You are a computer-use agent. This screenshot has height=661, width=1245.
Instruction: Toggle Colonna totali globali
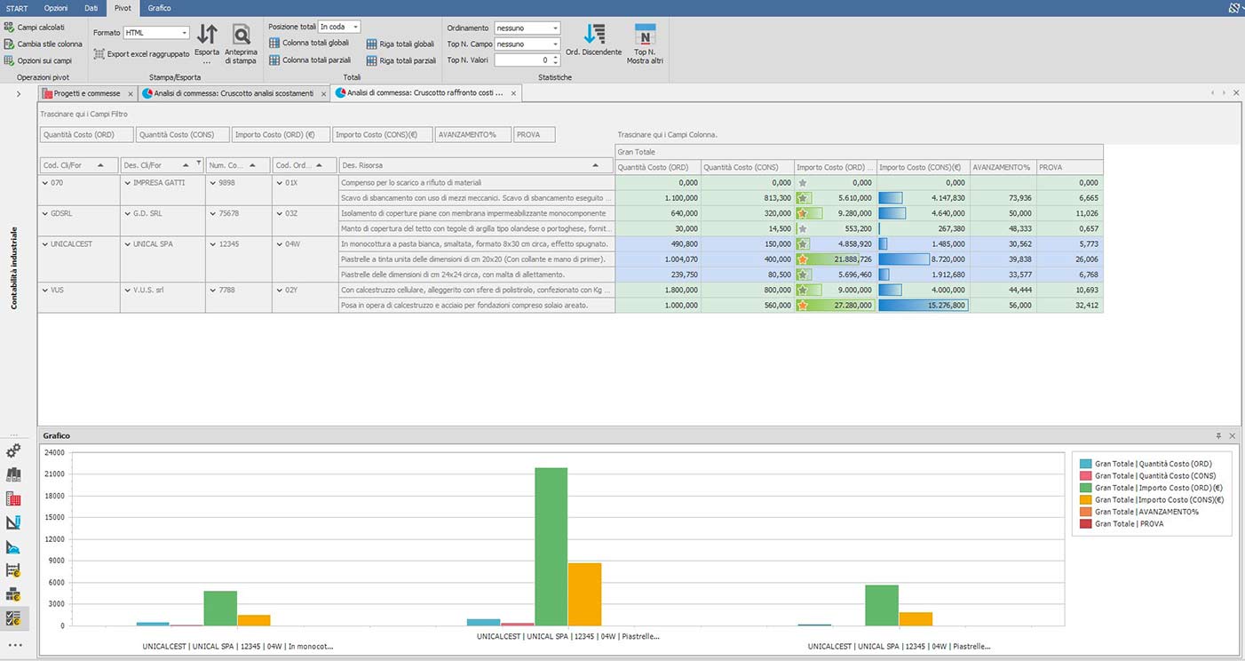[x=309, y=43]
